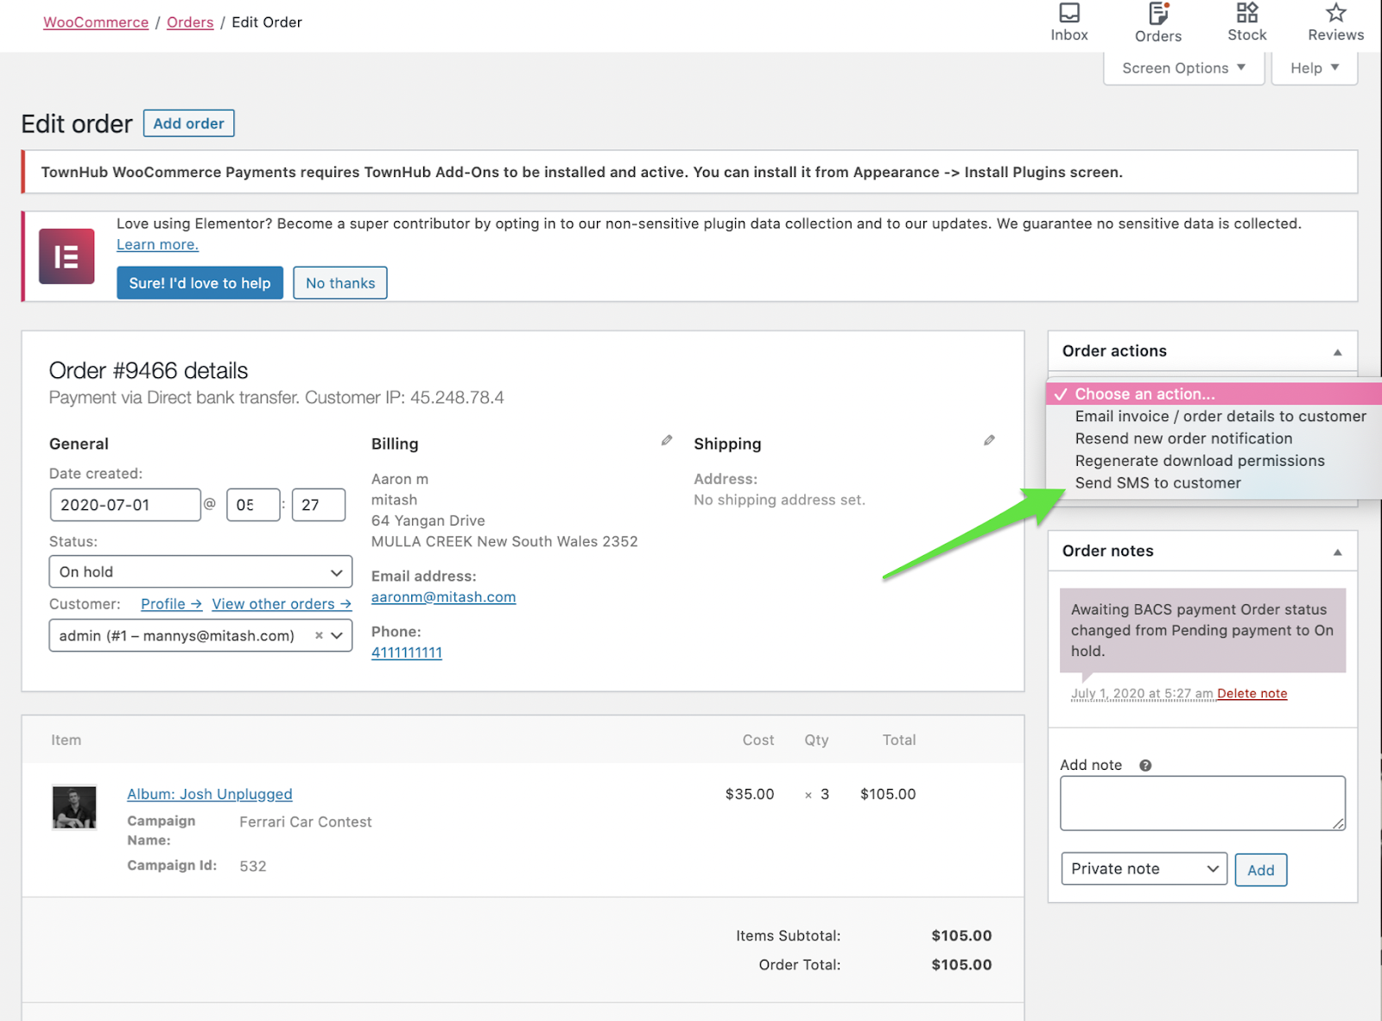Go to WooCommerce breadcrumb link

coord(96,22)
